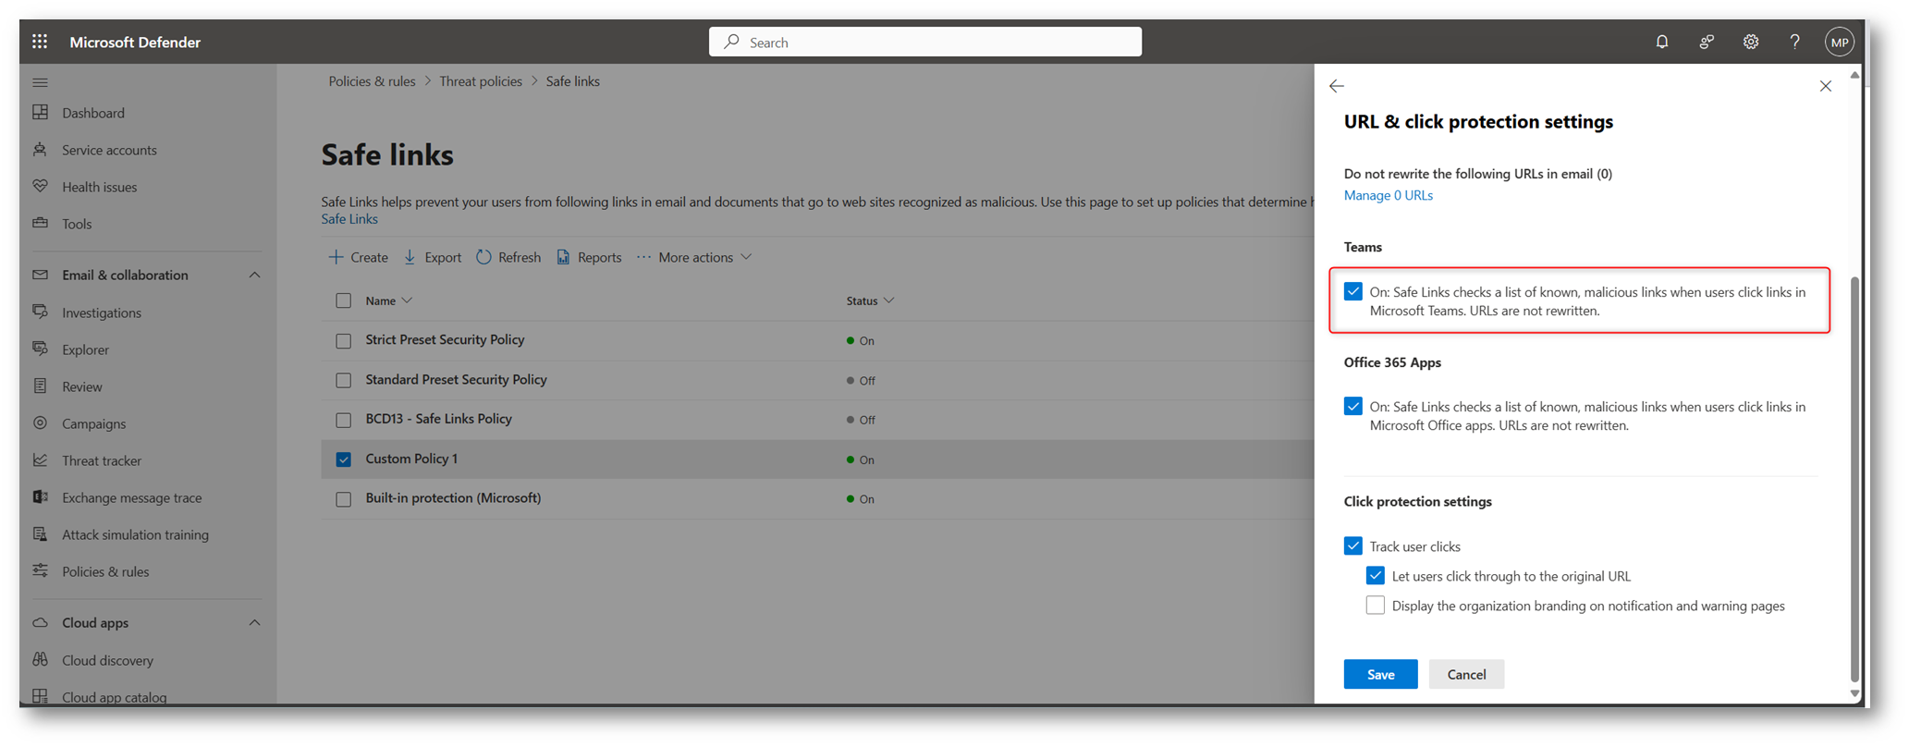Collapse the navigation hamburger menu

coord(40,82)
